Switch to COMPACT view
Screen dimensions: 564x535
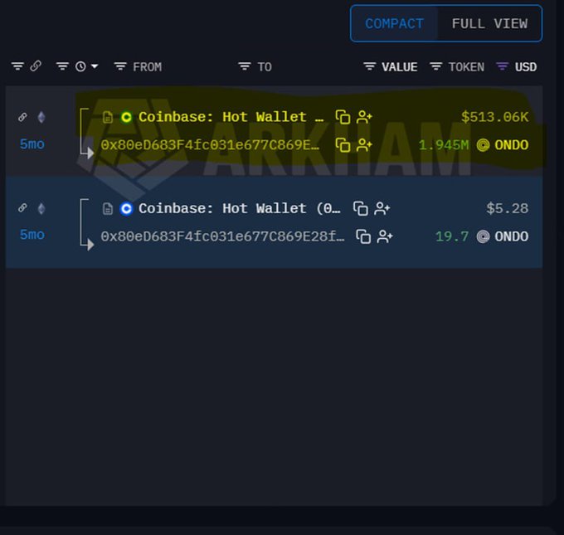394,24
